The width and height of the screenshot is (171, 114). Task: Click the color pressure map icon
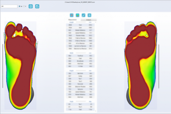(x=78, y=15)
